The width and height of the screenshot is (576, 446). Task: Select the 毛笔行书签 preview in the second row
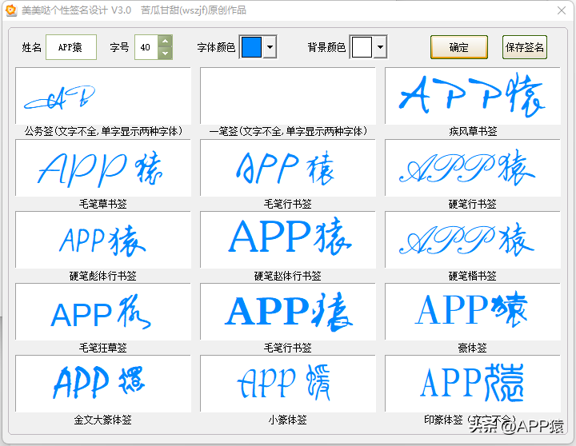pyautogui.click(x=288, y=168)
